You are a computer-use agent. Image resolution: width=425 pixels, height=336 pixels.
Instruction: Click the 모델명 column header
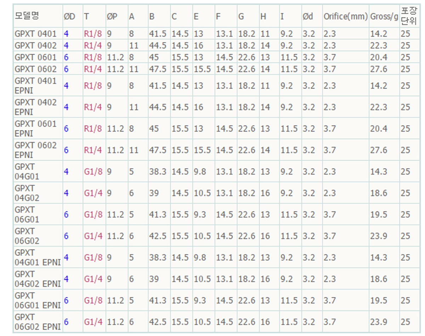[27, 16]
